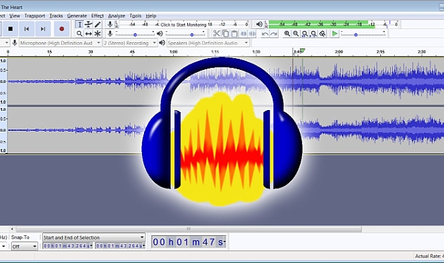Select the Time Shift tool
Screen dimensions: 444x263
[89, 34]
